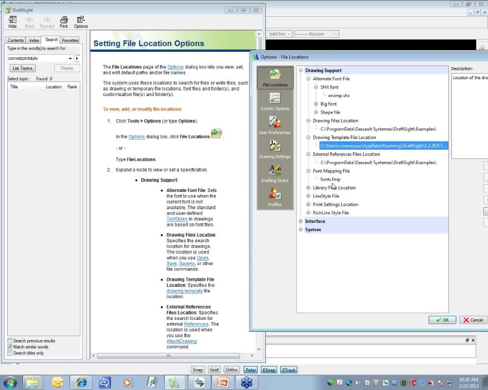Sort results by Rank column

72,87
